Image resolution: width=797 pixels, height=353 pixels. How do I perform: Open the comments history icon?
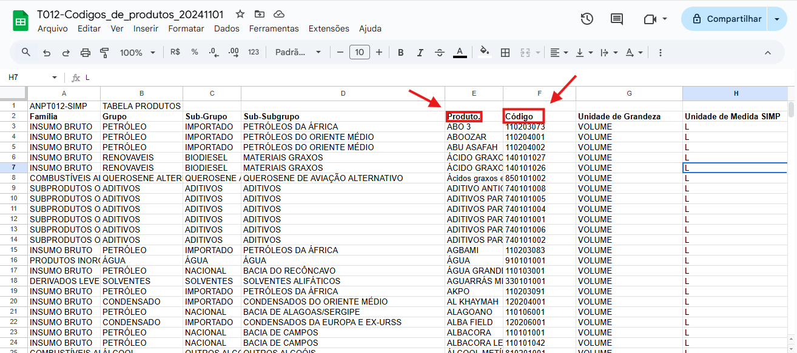click(617, 19)
